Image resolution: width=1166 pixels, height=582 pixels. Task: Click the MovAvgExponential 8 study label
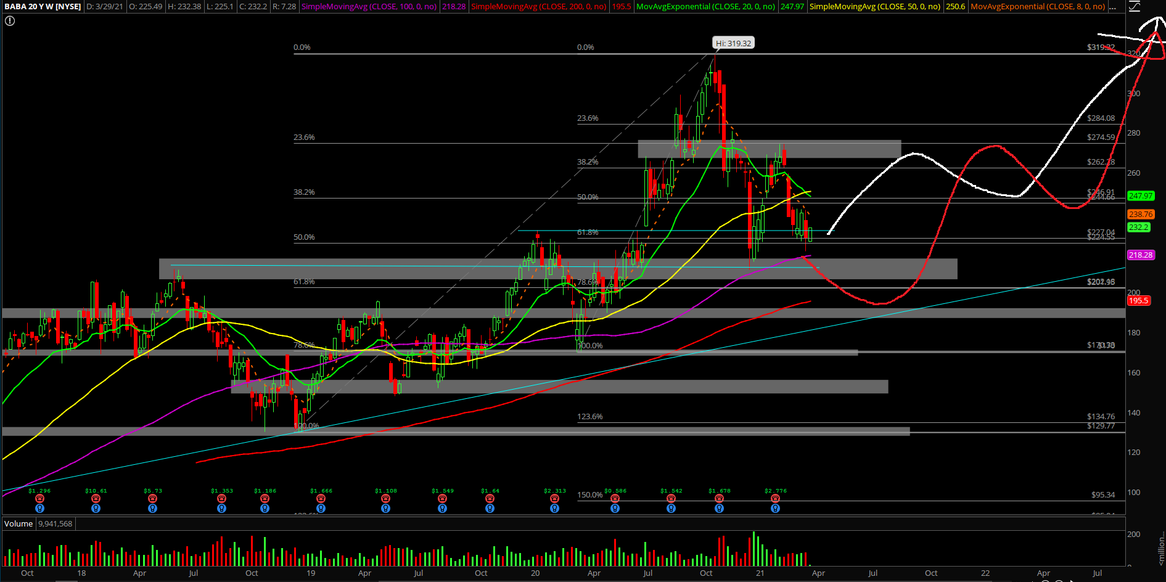click(x=1038, y=7)
